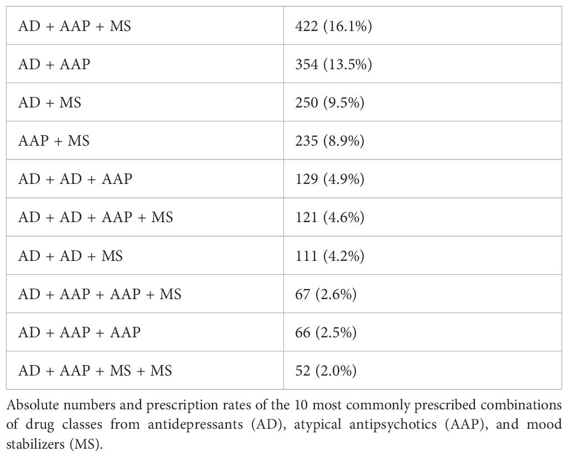
Task: Select the AD + MS row label
Action: (x=50, y=102)
